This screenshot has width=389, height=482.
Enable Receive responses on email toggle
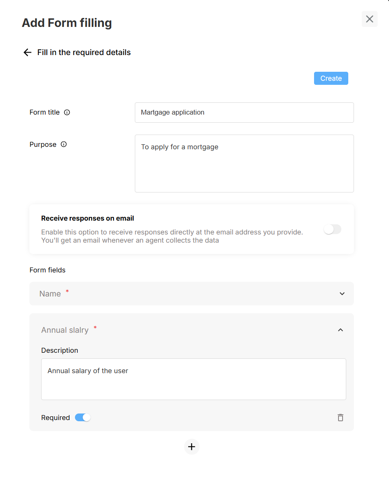coord(332,229)
